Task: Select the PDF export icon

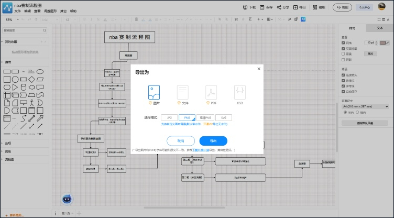Action: click(x=211, y=92)
